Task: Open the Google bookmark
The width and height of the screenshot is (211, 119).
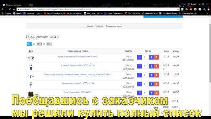Action: coord(17,13)
